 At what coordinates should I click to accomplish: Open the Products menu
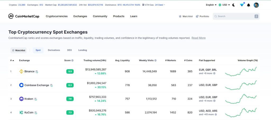(x=119, y=16)
